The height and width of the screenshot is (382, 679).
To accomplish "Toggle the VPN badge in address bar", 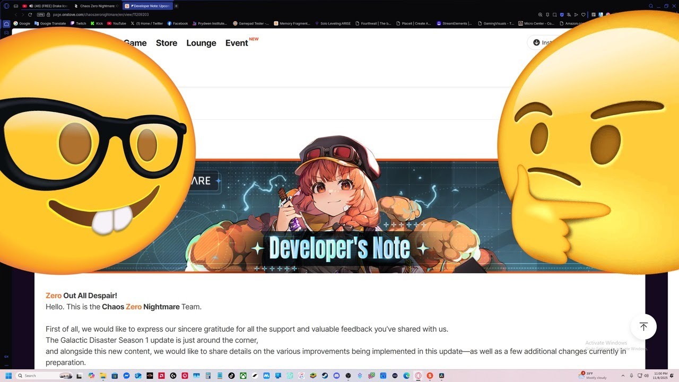I will (x=41, y=14).
